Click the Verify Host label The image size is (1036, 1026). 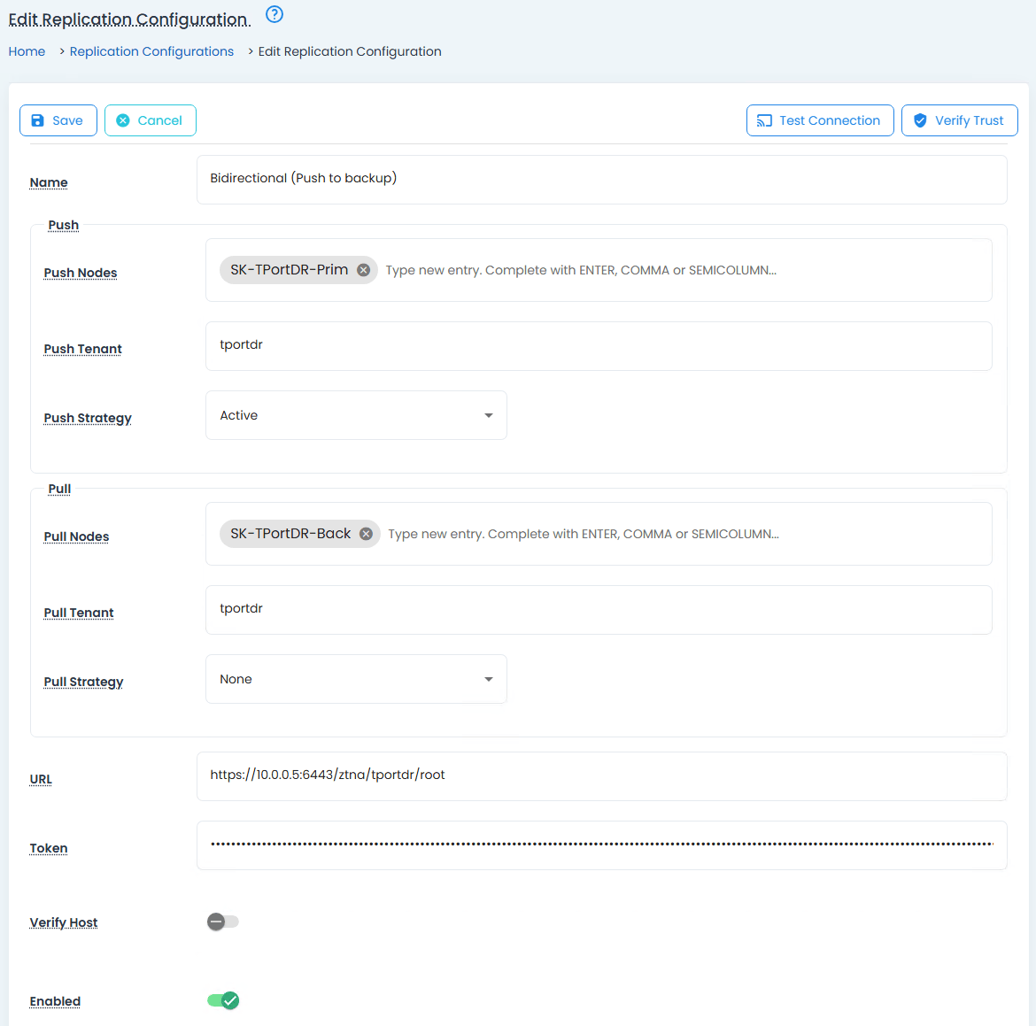tap(64, 922)
